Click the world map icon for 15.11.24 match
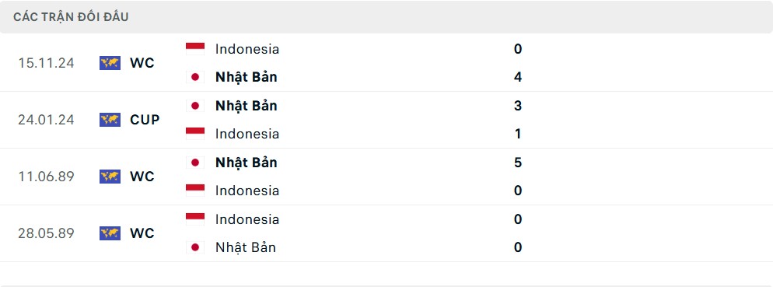773x287 pixels. coord(110,63)
